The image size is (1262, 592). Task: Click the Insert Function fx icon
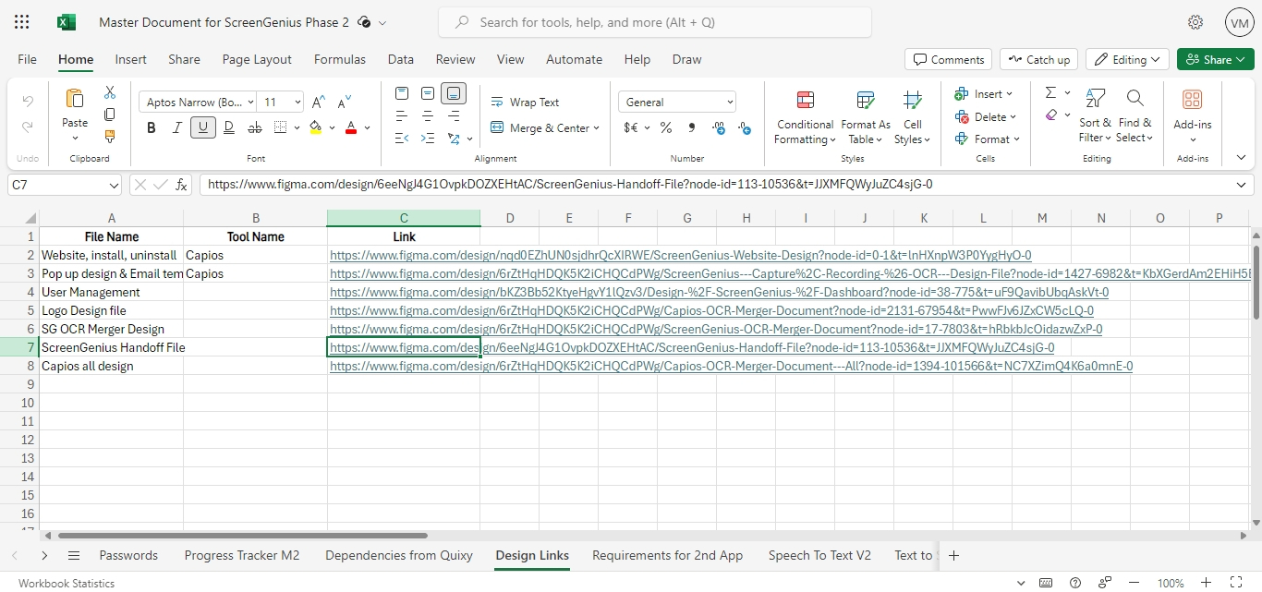click(x=182, y=185)
